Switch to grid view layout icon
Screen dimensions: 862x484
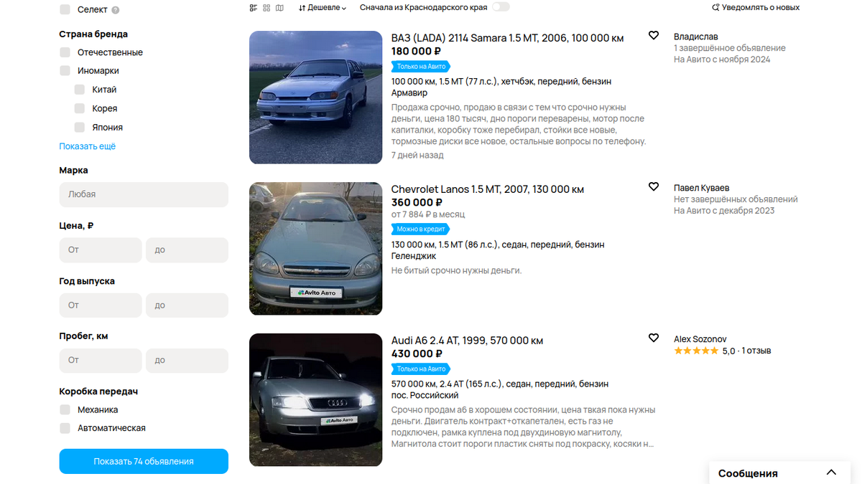(x=267, y=8)
